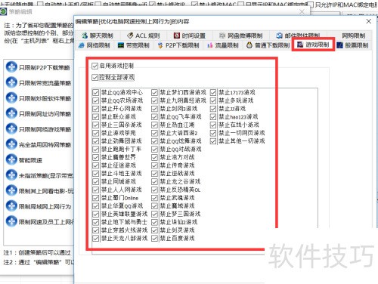Open the 网盘微博限制 tab
Viewport: 378px width, 284px height.
point(241,35)
